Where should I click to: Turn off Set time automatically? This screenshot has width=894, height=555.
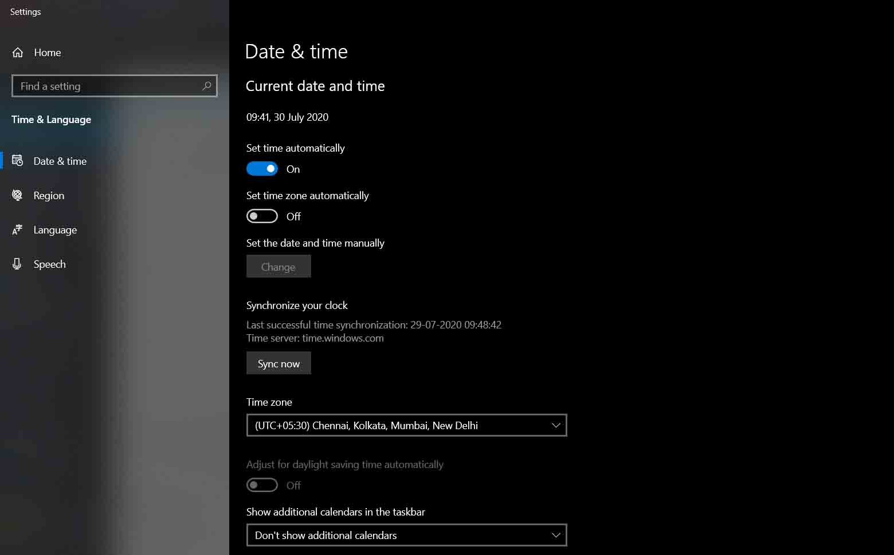click(x=262, y=168)
